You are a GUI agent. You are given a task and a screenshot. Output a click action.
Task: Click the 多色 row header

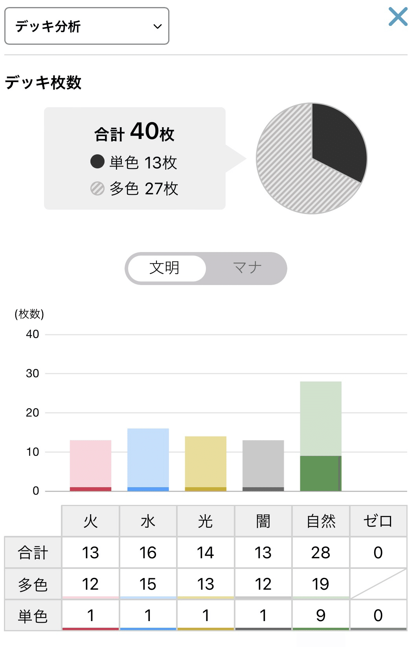33,584
